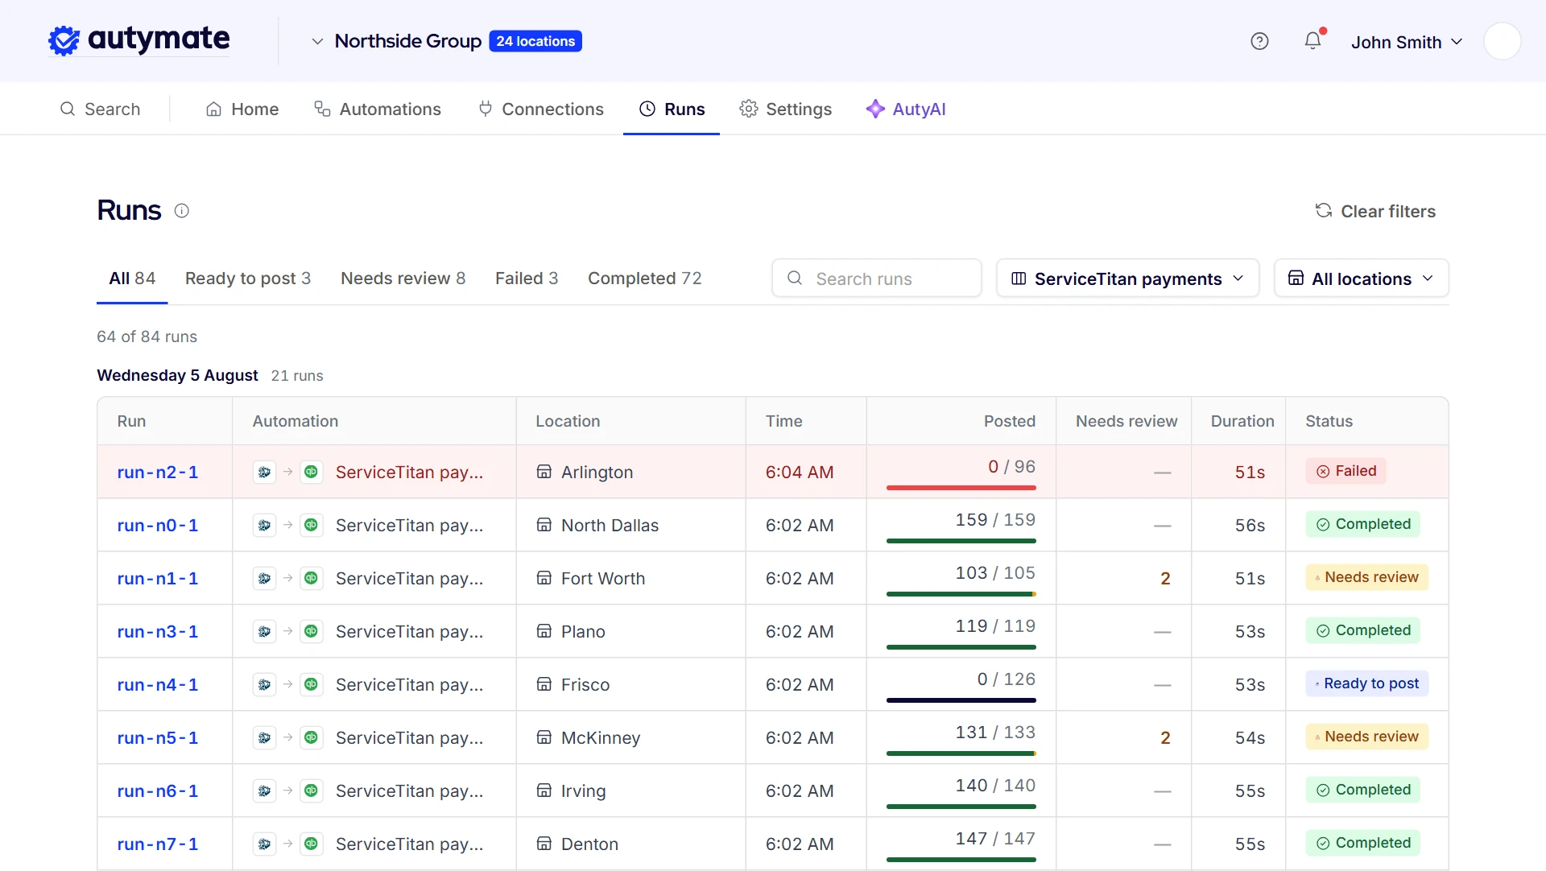Click the store icon beside Plano
Viewport: 1546px width, 871px height.
(x=544, y=631)
